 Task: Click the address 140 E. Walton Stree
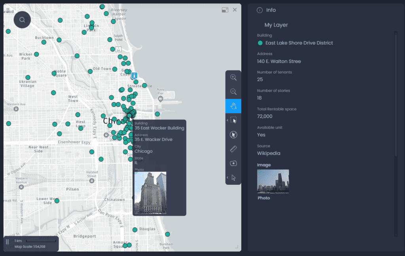(x=279, y=61)
